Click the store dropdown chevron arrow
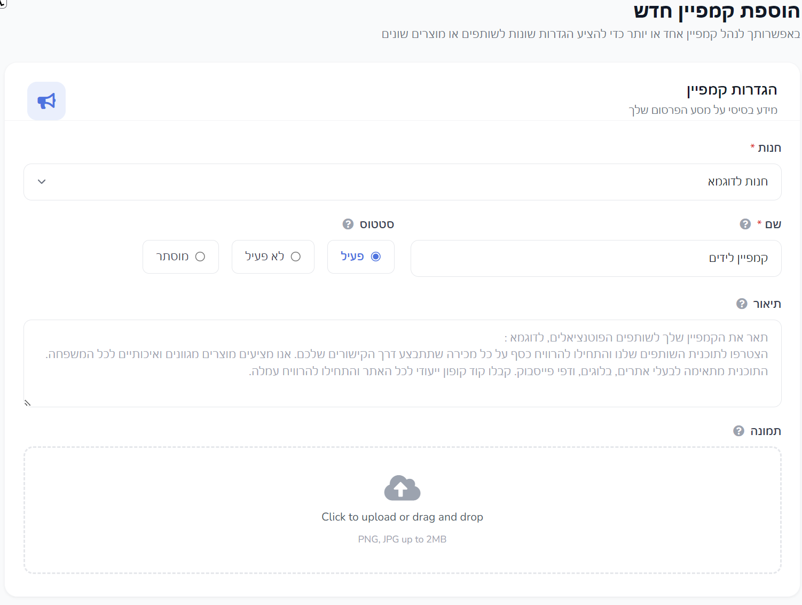 42,182
